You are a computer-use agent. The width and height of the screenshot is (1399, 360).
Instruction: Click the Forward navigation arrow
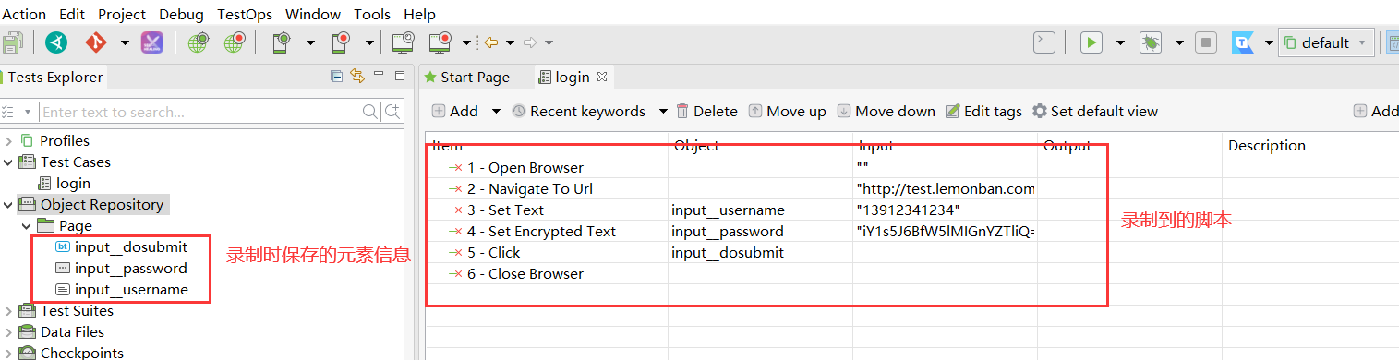pyautogui.click(x=530, y=42)
